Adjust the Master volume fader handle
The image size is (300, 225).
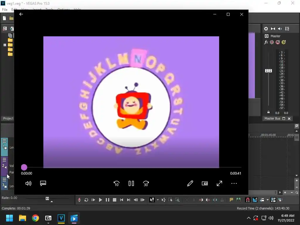point(268,71)
